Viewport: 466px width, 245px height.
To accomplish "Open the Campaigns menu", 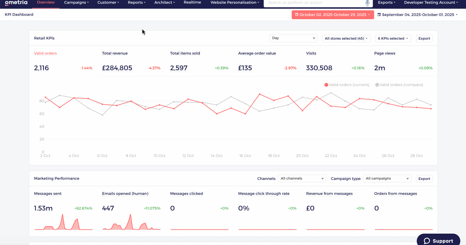I will pyautogui.click(x=76, y=3).
